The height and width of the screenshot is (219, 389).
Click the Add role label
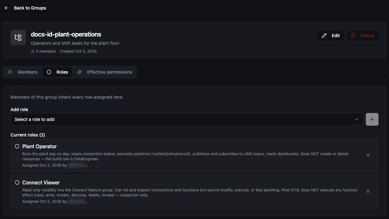pos(19,109)
